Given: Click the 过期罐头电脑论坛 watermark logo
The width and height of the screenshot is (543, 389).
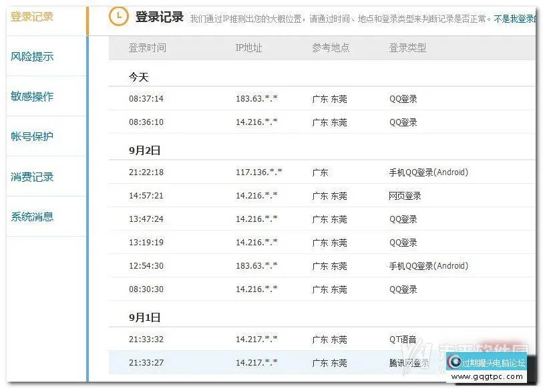Looking at the screenshot, I should click(x=486, y=363).
